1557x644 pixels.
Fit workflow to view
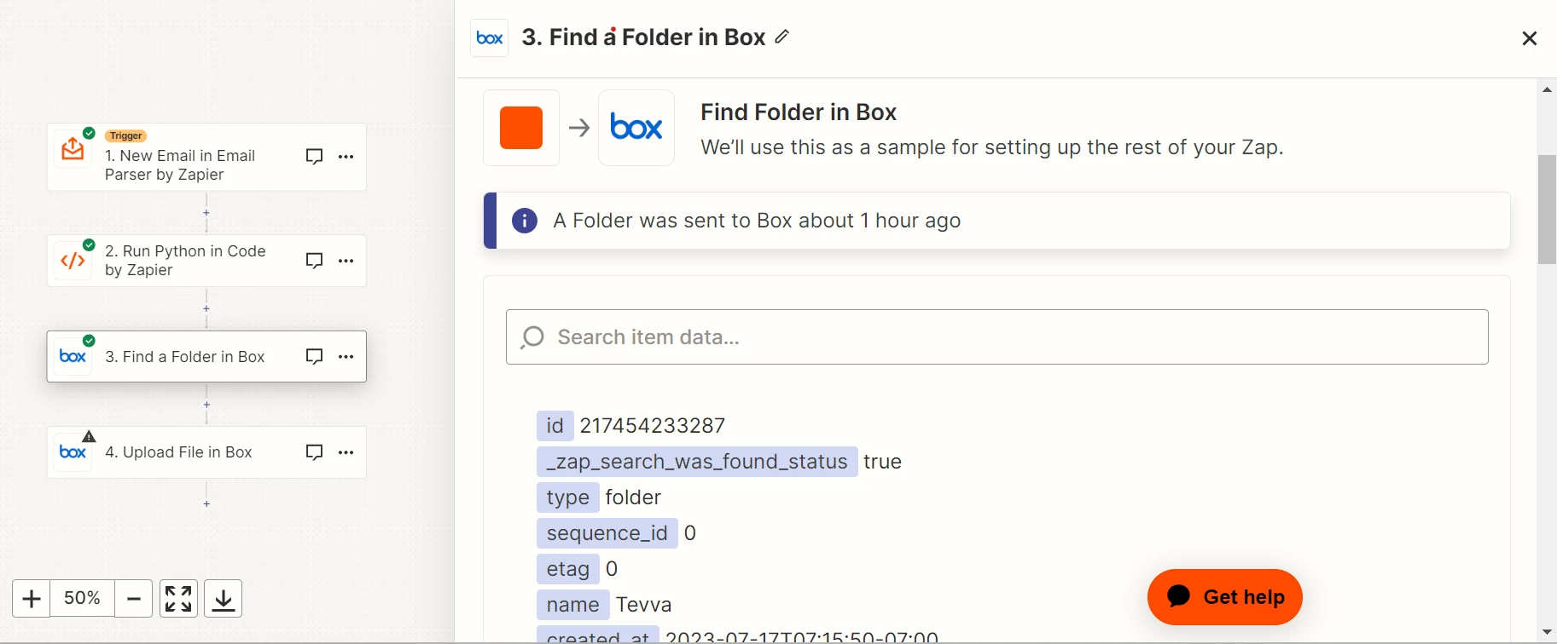(178, 599)
